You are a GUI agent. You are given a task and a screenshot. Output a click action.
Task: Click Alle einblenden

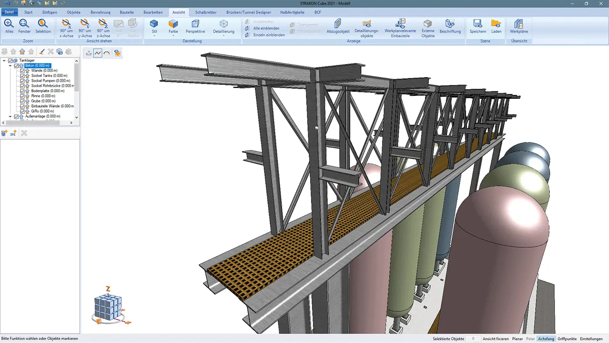266,28
